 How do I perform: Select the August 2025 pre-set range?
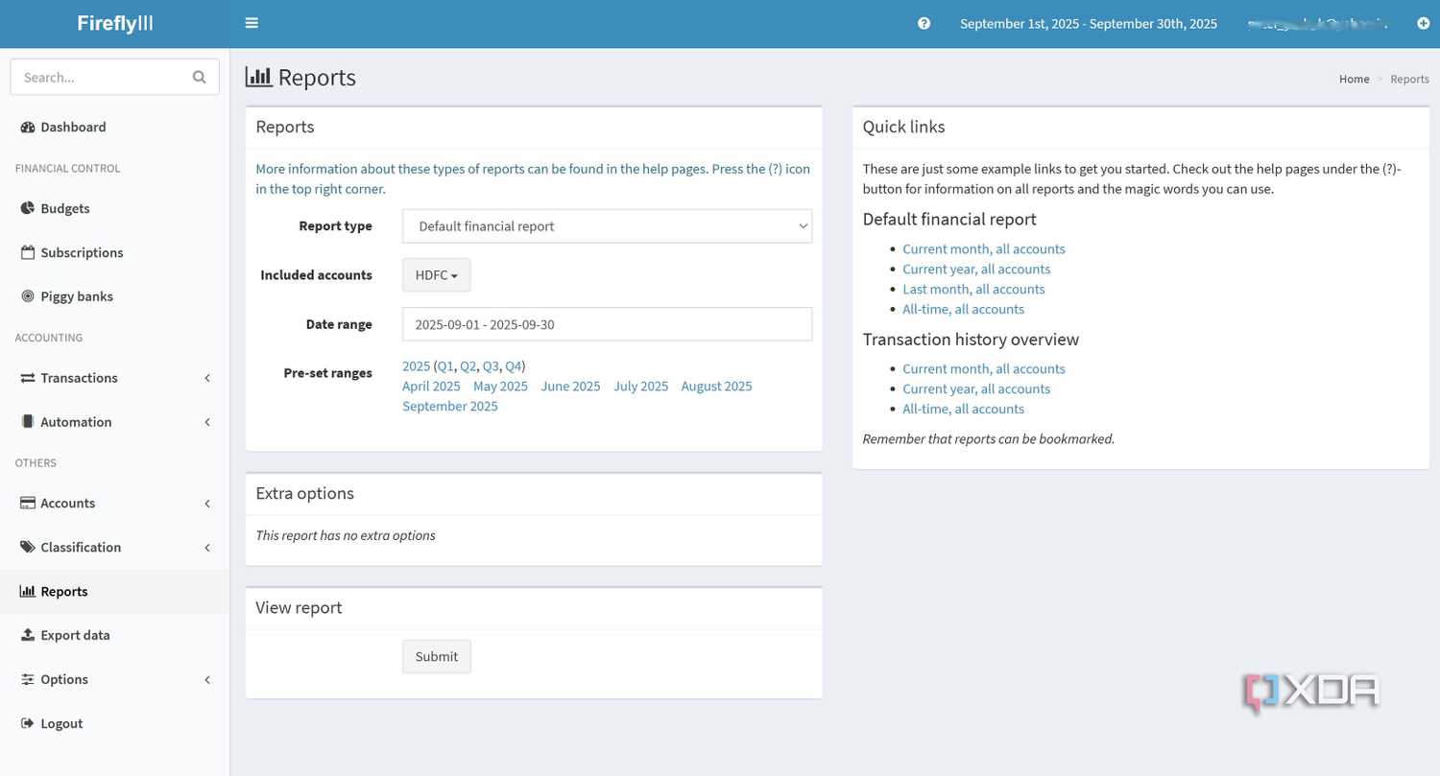click(x=716, y=386)
